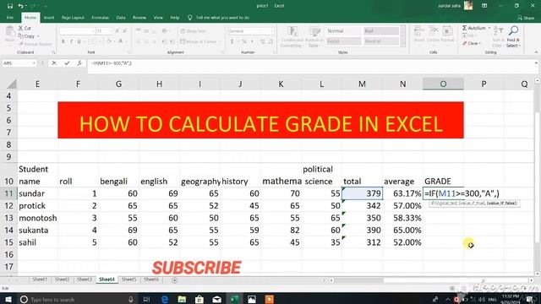
Task: Select column O header
Action: (443, 84)
